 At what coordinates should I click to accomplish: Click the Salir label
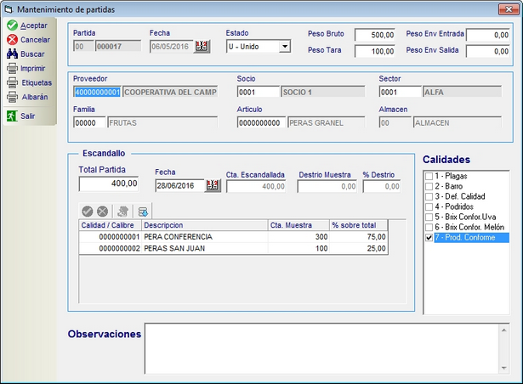28,116
